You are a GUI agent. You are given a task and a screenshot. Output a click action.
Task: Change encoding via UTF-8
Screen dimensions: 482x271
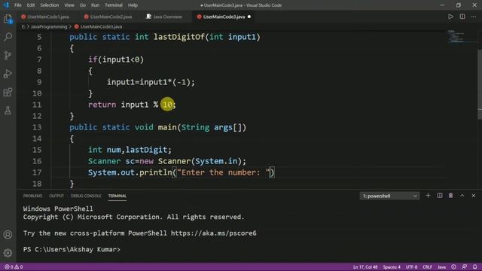click(x=412, y=267)
